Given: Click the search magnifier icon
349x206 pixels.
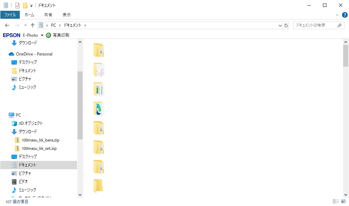Looking at the screenshot, I should tap(339, 25).
